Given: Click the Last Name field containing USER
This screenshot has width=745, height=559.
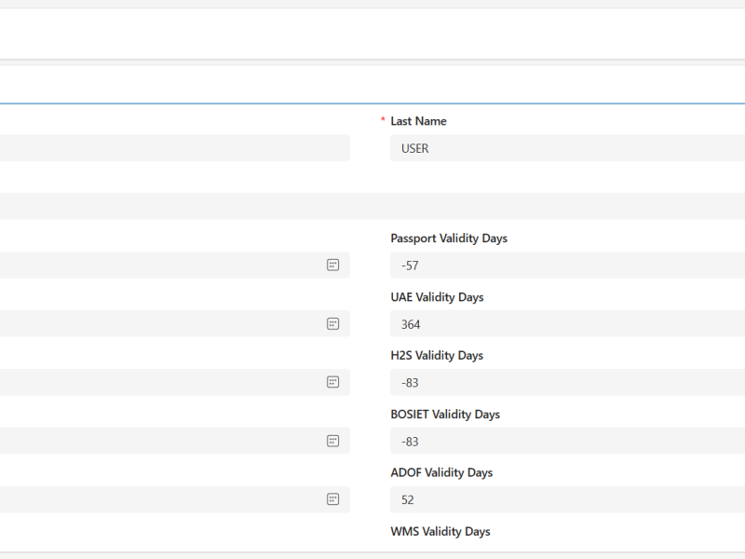Looking at the screenshot, I should pos(567,148).
